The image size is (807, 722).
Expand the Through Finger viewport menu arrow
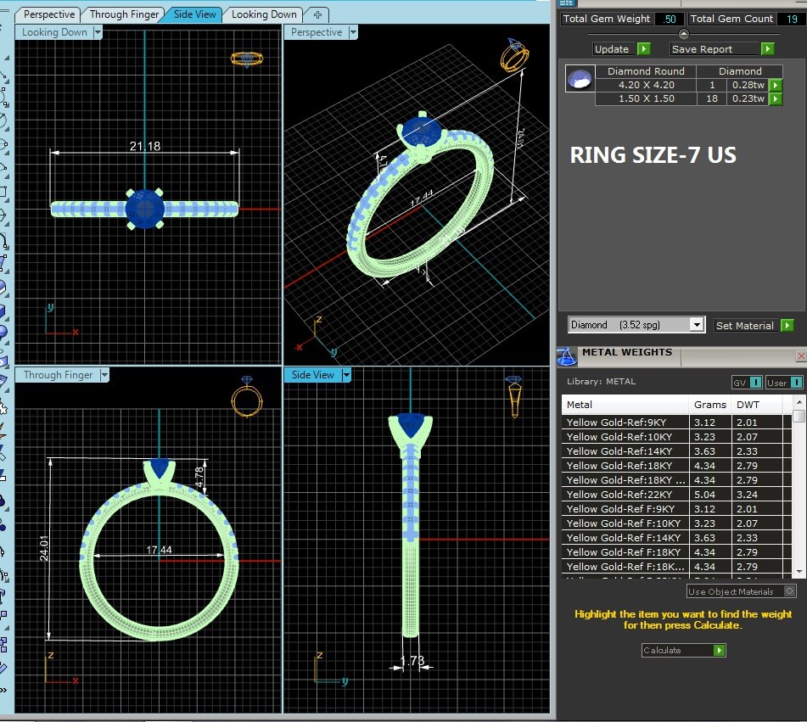point(105,375)
